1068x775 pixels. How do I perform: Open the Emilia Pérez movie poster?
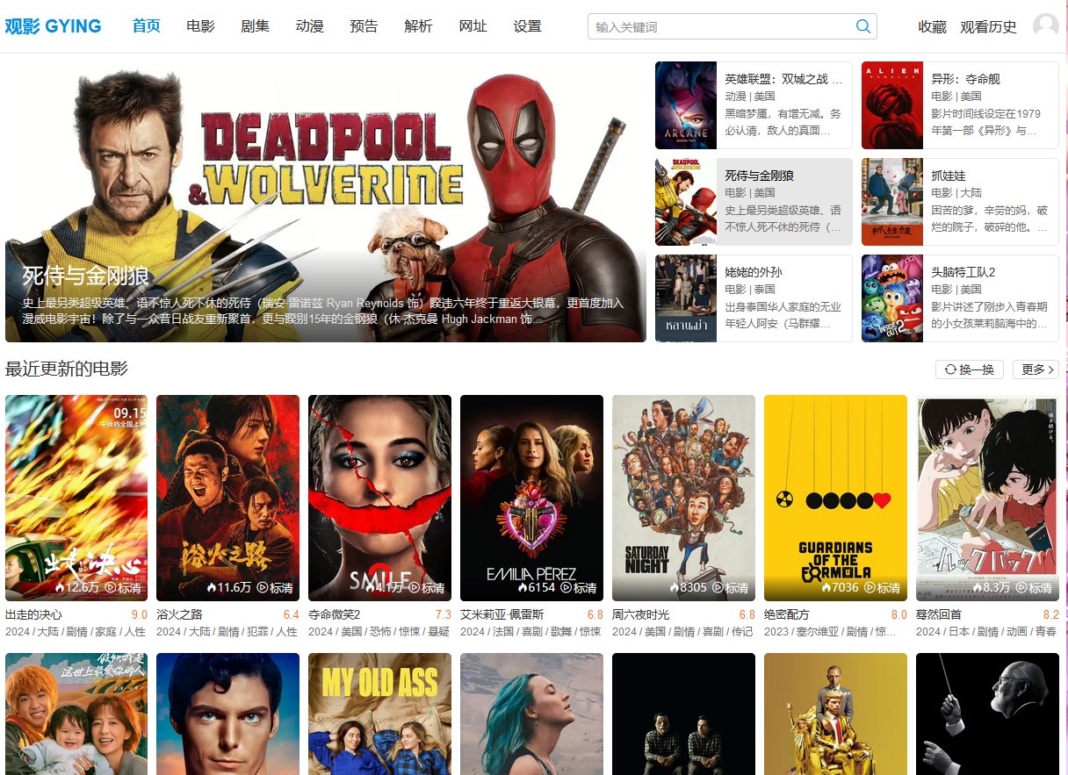532,498
